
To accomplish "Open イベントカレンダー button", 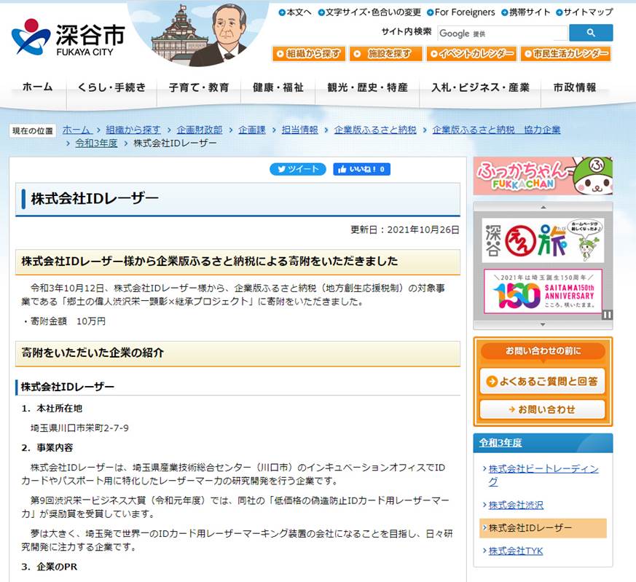I will pyautogui.click(x=471, y=53).
